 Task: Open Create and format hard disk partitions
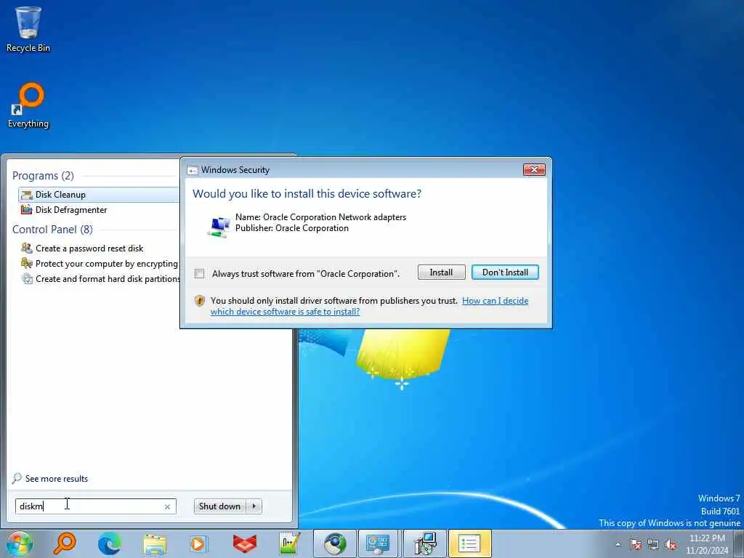(x=99, y=278)
